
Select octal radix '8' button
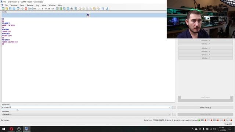tap(43, 9)
